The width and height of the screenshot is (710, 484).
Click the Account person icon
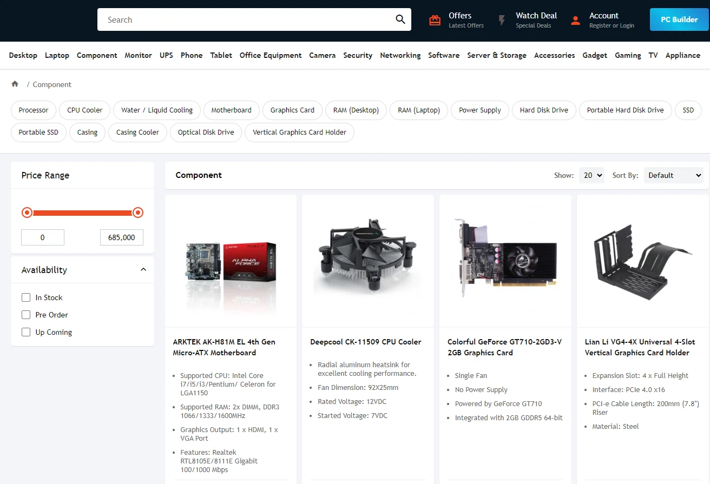575,21
